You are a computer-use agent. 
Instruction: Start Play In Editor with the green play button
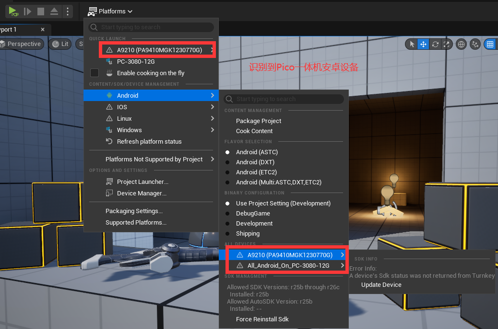pyautogui.click(x=13, y=11)
